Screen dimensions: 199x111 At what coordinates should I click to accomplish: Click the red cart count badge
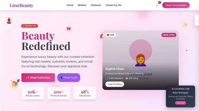tap(160, 3)
